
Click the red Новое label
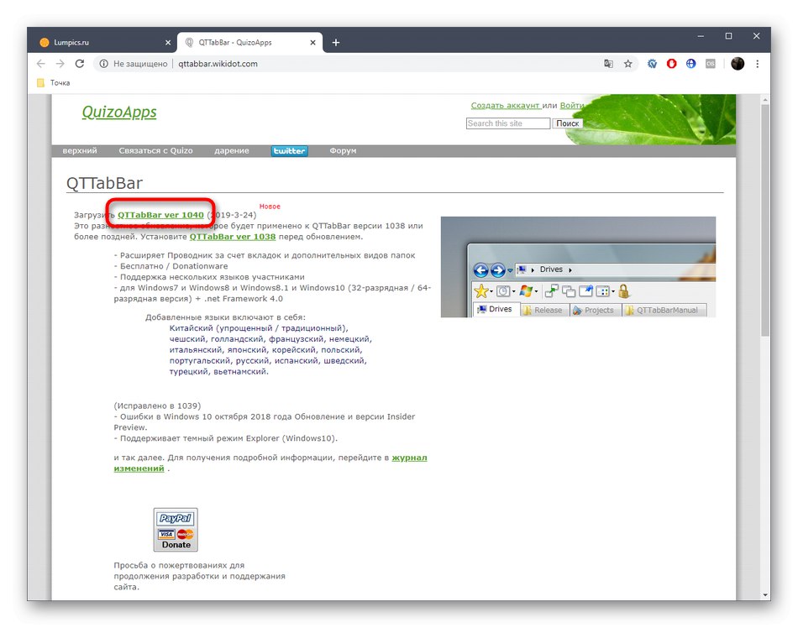(x=270, y=207)
